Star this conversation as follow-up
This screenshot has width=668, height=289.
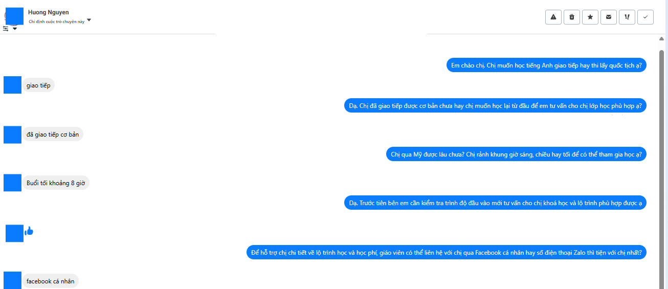click(x=590, y=17)
